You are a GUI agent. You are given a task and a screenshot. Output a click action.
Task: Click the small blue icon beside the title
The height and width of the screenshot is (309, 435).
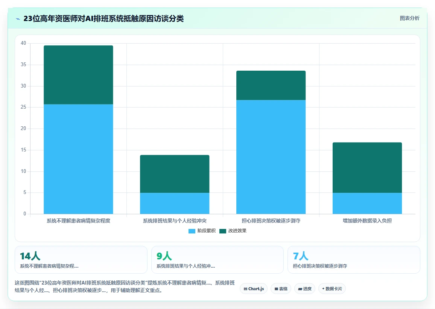click(18, 19)
